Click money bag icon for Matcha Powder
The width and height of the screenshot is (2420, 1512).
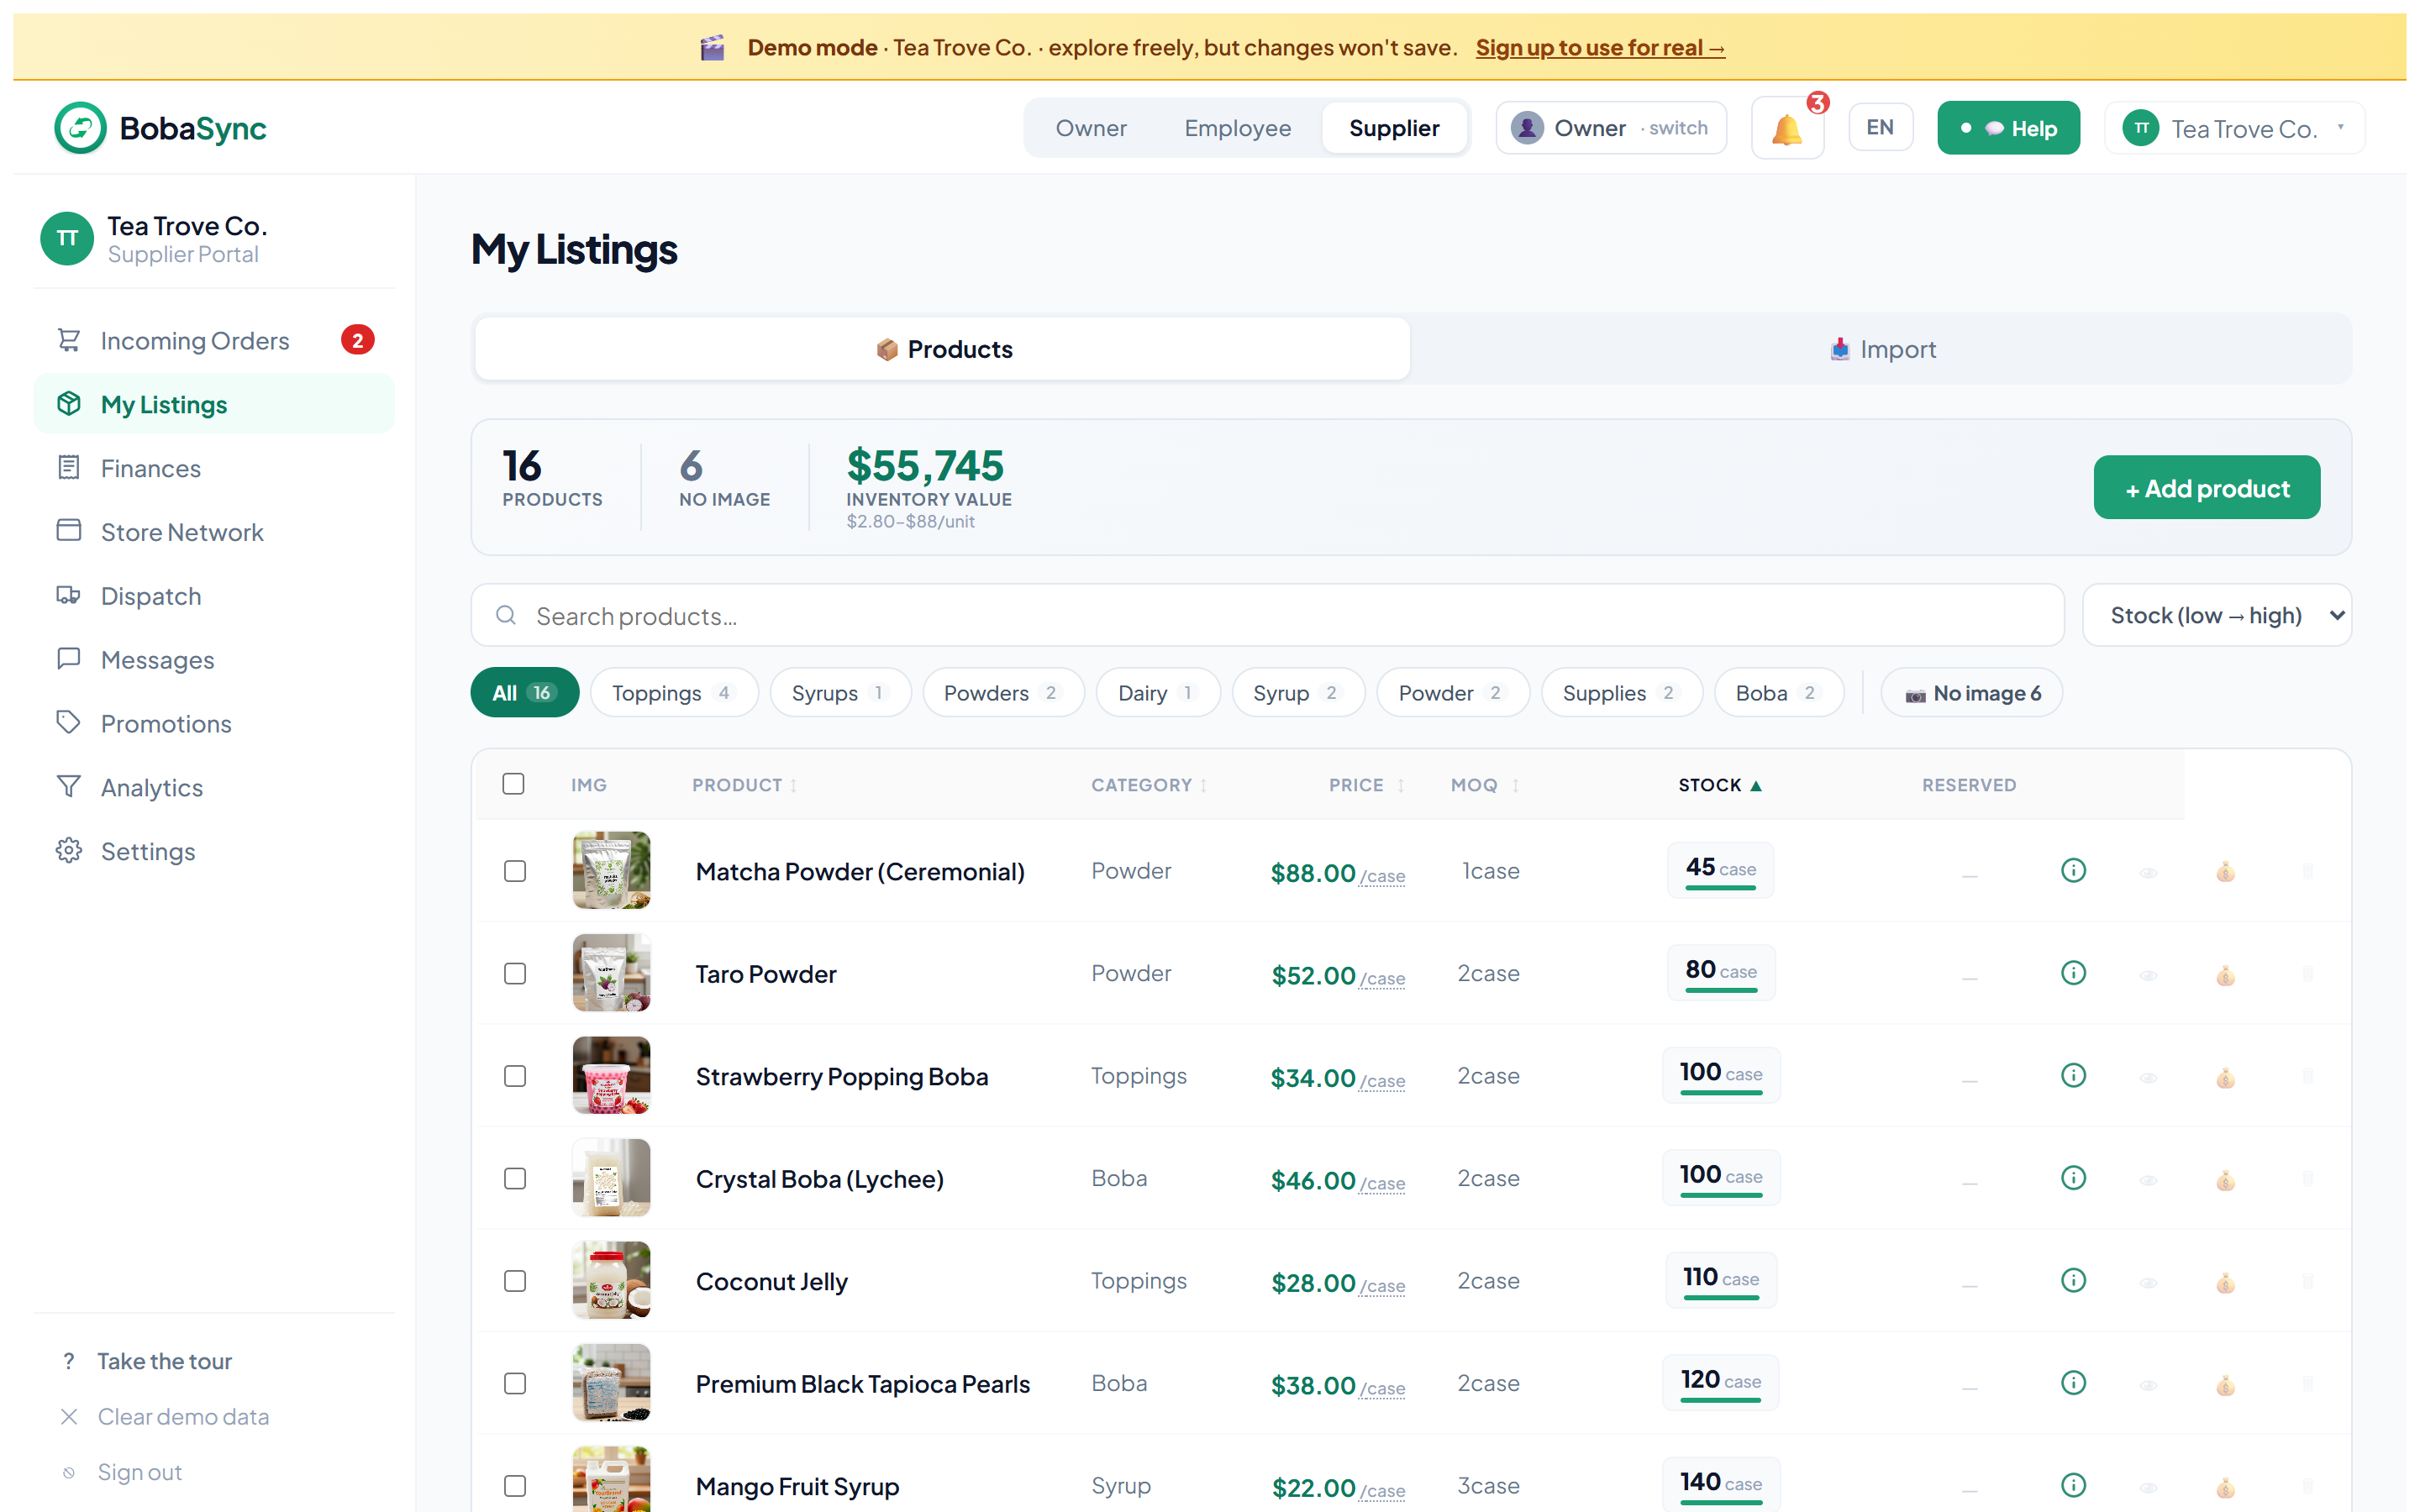click(x=2225, y=872)
